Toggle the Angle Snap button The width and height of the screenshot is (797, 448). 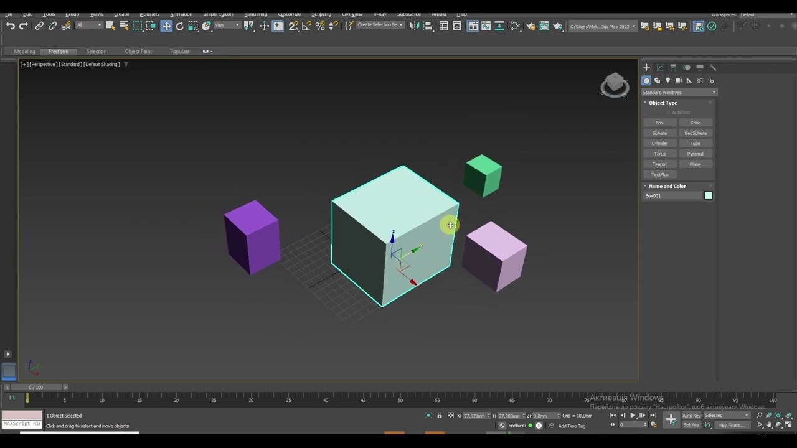306,26
